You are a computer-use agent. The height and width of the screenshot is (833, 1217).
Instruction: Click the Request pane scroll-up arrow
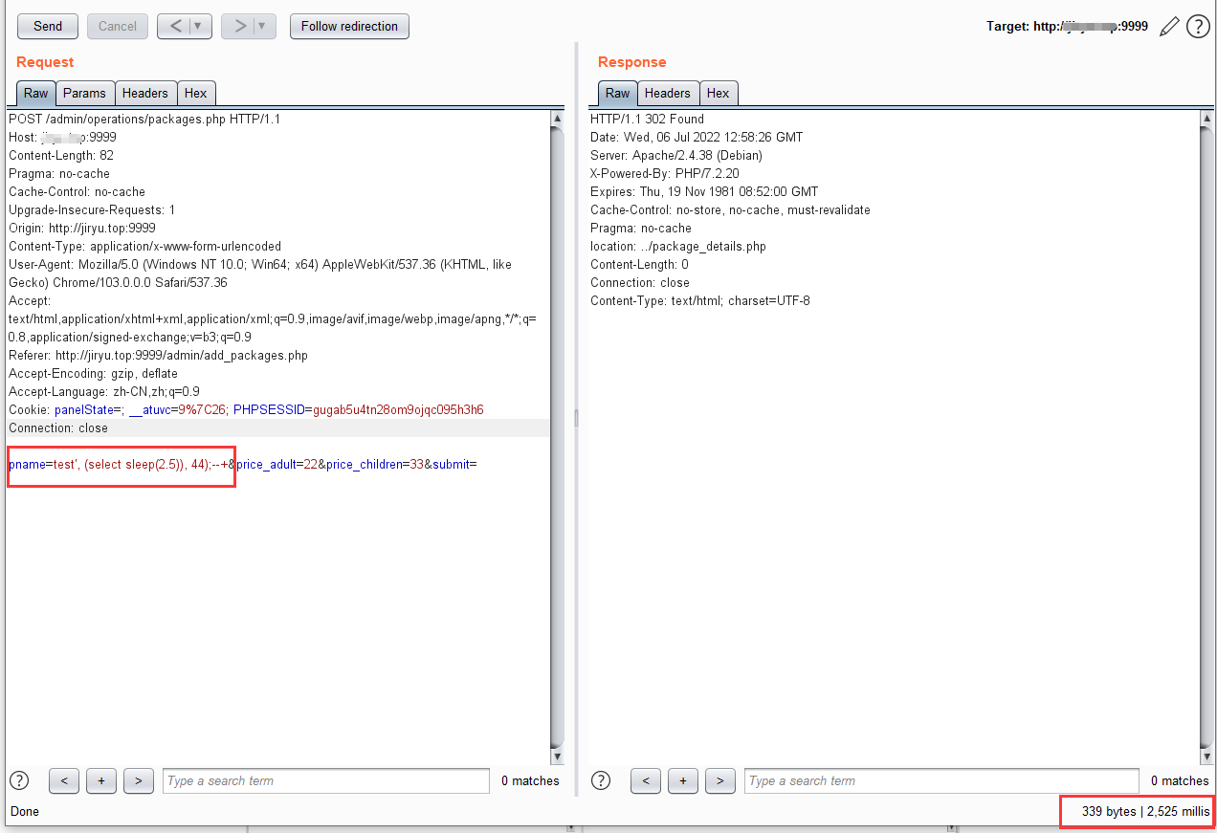click(558, 119)
